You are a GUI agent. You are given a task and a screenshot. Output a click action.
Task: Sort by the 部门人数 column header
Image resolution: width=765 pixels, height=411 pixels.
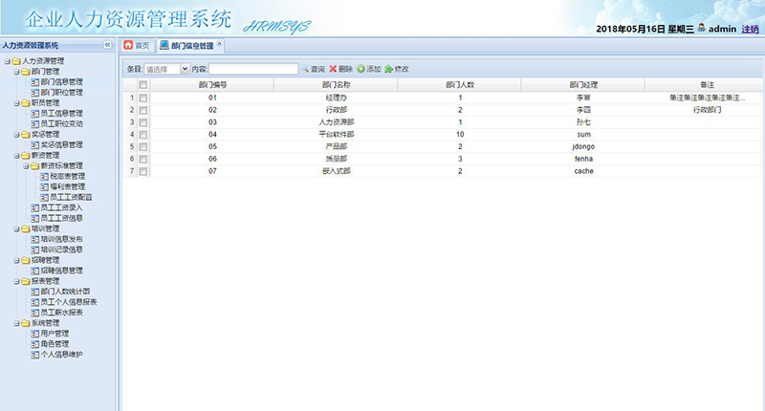coord(460,85)
